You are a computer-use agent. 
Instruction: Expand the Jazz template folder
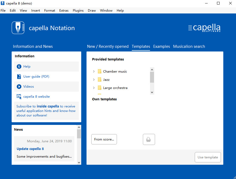93,79
